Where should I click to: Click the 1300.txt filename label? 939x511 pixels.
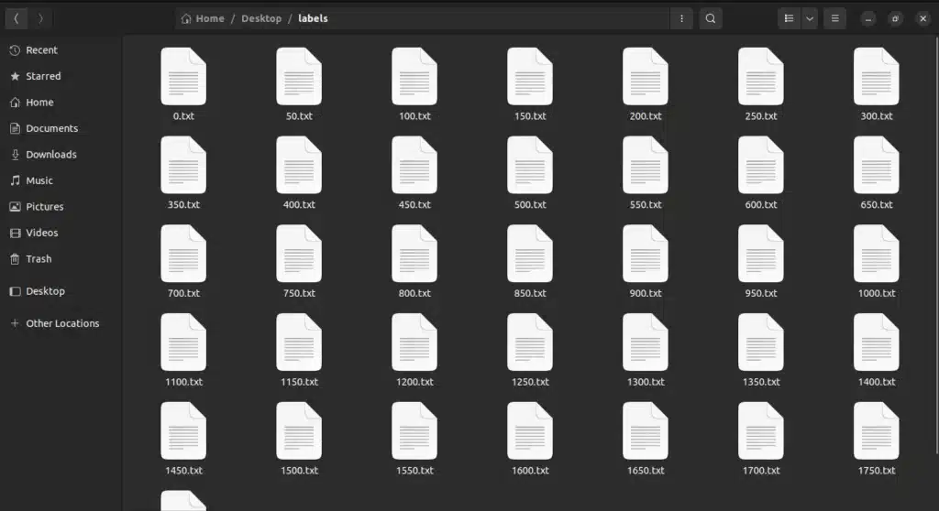pos(646,382)
